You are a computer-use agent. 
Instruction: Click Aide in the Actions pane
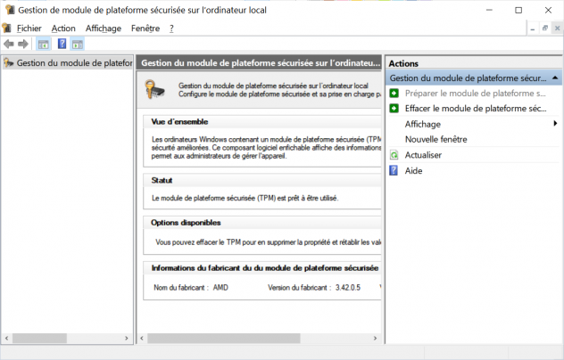(414, 170)
